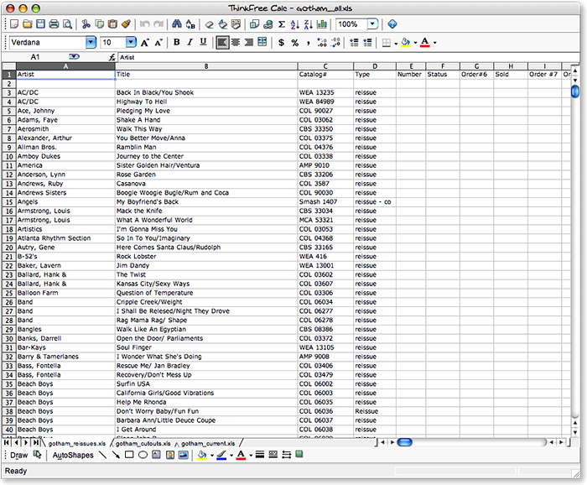The width and height of the screenshot is (587, 485).
Task: Toggle Align Left
Action: (222, 42)
